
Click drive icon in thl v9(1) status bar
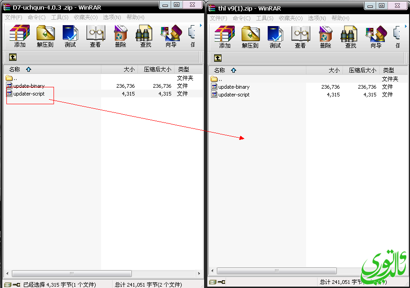213,282
